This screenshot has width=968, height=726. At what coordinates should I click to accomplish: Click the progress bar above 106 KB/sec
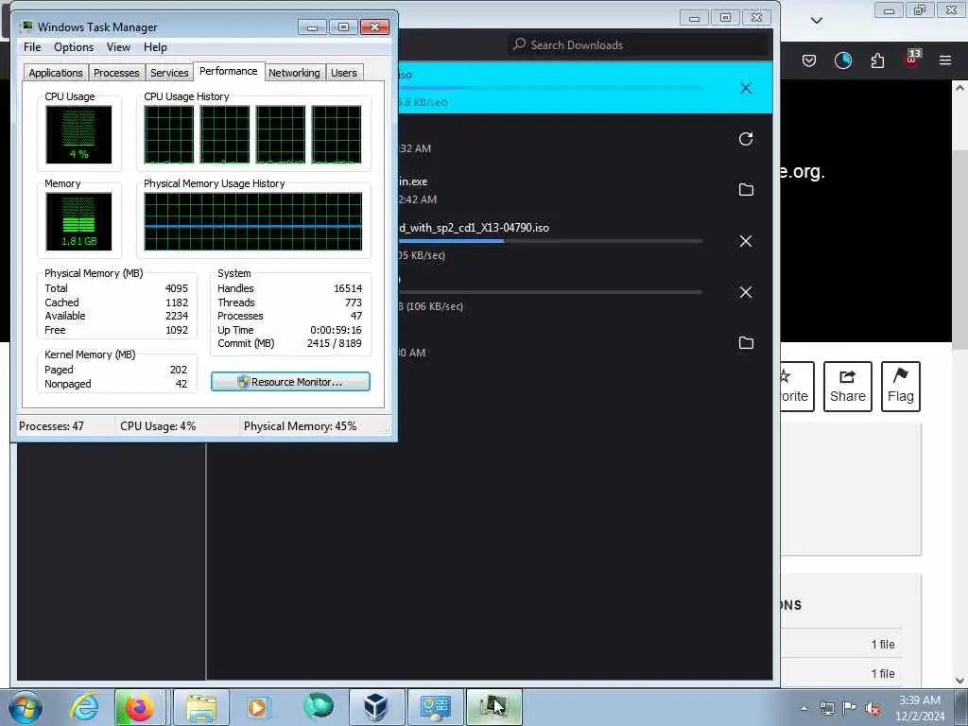tap(551, 292)
